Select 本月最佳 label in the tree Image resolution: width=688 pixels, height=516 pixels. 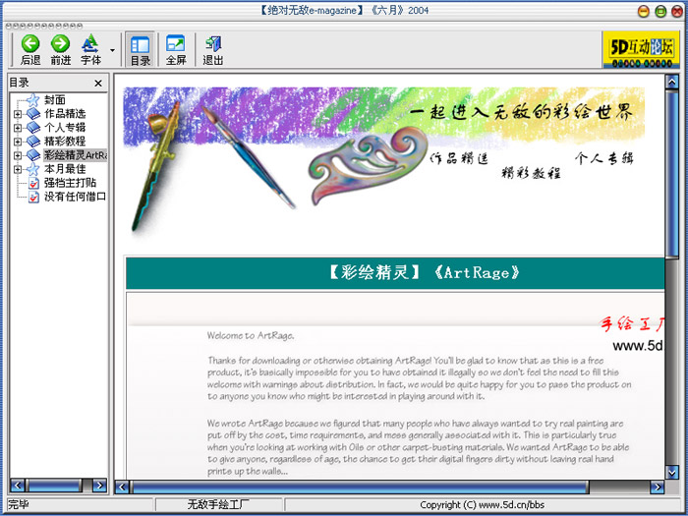[x=65, y=169]
